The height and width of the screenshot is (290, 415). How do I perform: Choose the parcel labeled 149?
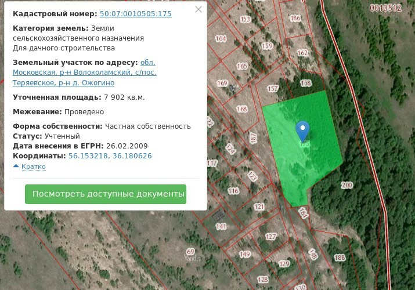coord(244,255)
